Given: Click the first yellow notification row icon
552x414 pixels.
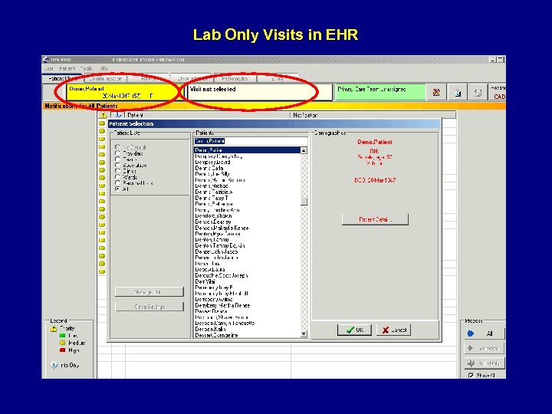Looking at the screenshot, I should coord(102,123).
